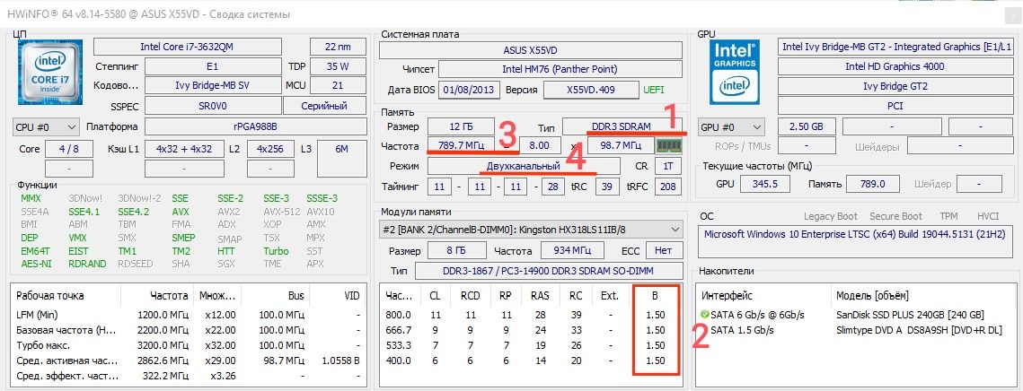Click the L2 cache 4x256 field
This screenshot has width=1023, height=391.
click(270, 149)
